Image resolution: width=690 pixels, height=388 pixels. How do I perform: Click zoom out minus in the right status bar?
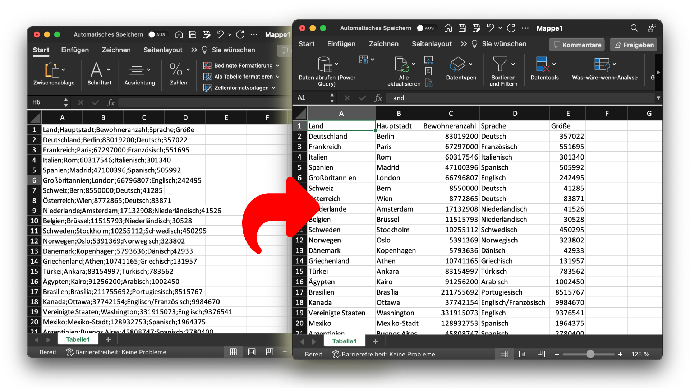coord(557,354)
